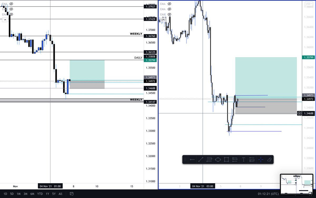Select the trend line drawing tool
The image size is (316, 198).
201,159
